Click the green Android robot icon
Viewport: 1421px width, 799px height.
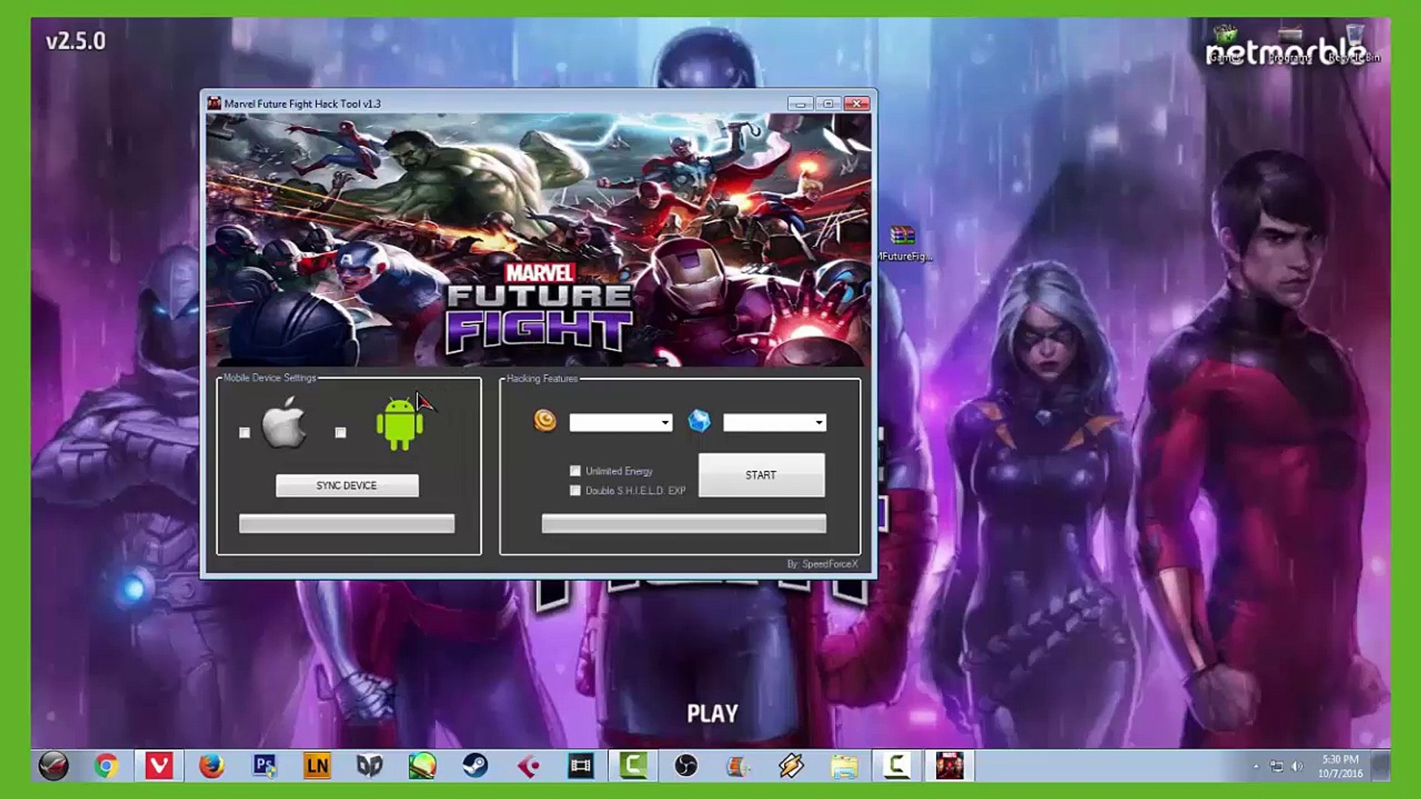(x=400, y=424)
